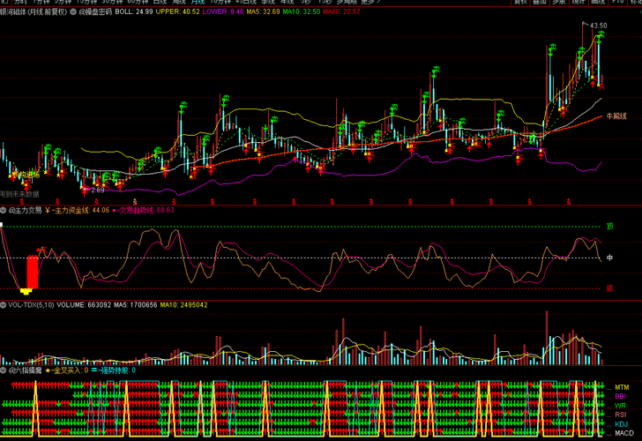The height and width of the screenshot is (441, 642).
Task: Click the 43.50 high price flag marker
Action: [597, 26]
